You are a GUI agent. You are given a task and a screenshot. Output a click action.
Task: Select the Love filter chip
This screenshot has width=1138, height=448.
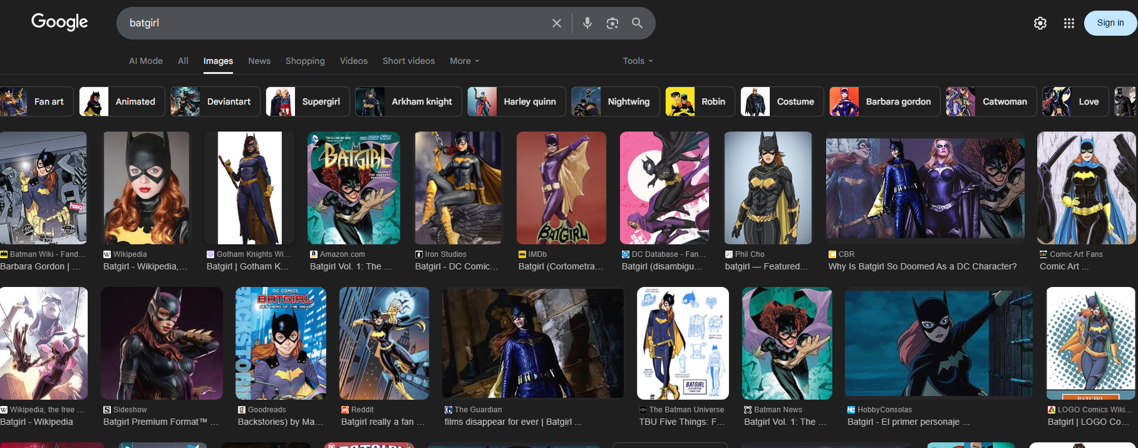(x=1075, y=102)
